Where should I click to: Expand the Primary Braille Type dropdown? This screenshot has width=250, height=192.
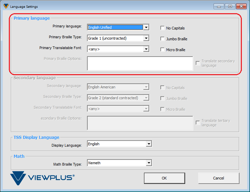tap(146, 38)
